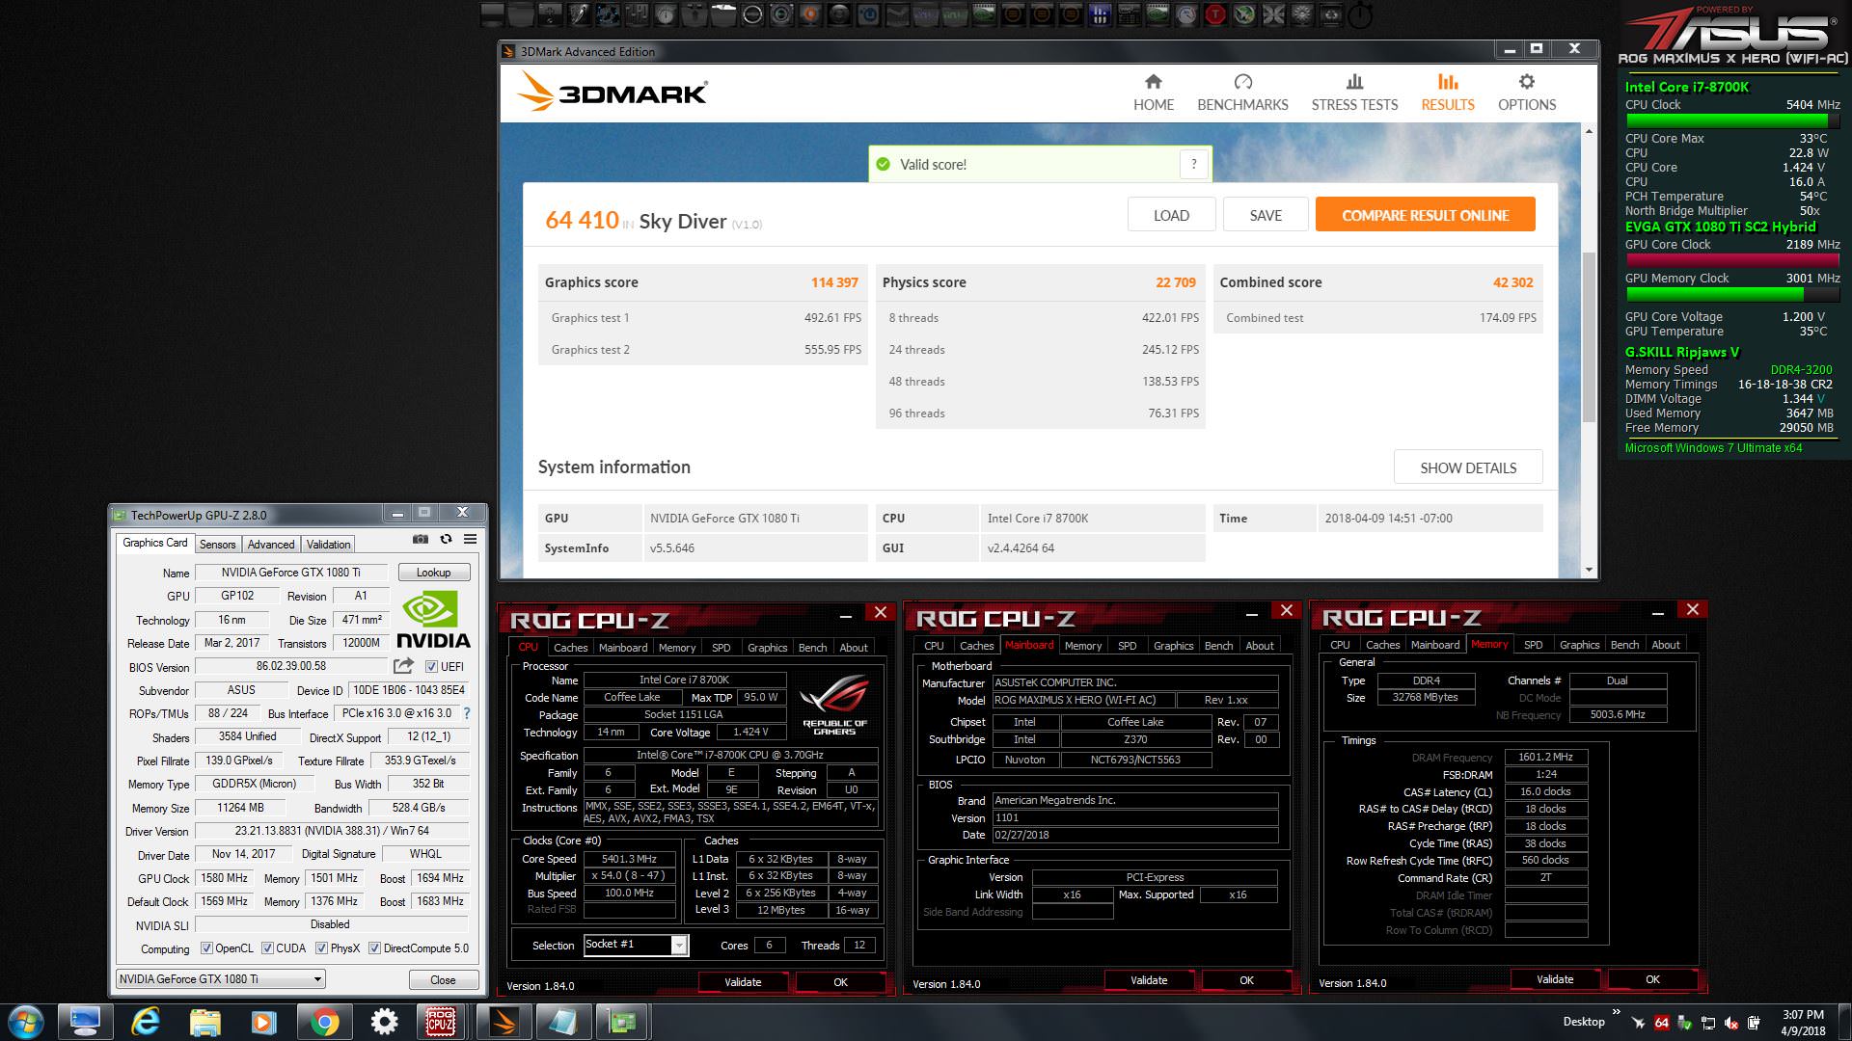Click the Windows Start orb
This screenshot has width=1852, height=1041.
[x=26, y=1022]
